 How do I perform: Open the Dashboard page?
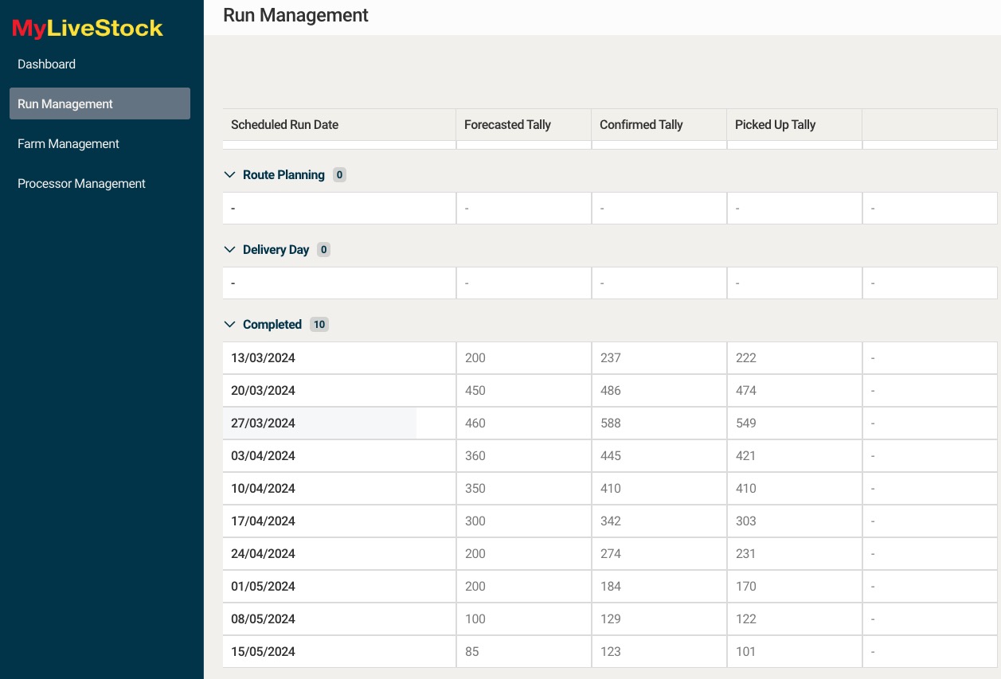coord(46,64)
